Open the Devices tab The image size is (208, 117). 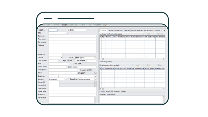click(127, 30)
